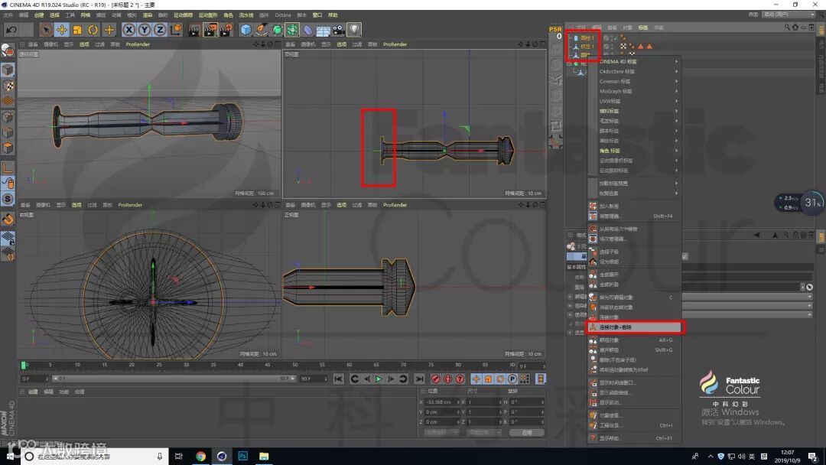Screen dimensions: 826x465
Task: Click the Light bulb icon in toolbar
Action: pyautogui.click(x=354, y=30)
